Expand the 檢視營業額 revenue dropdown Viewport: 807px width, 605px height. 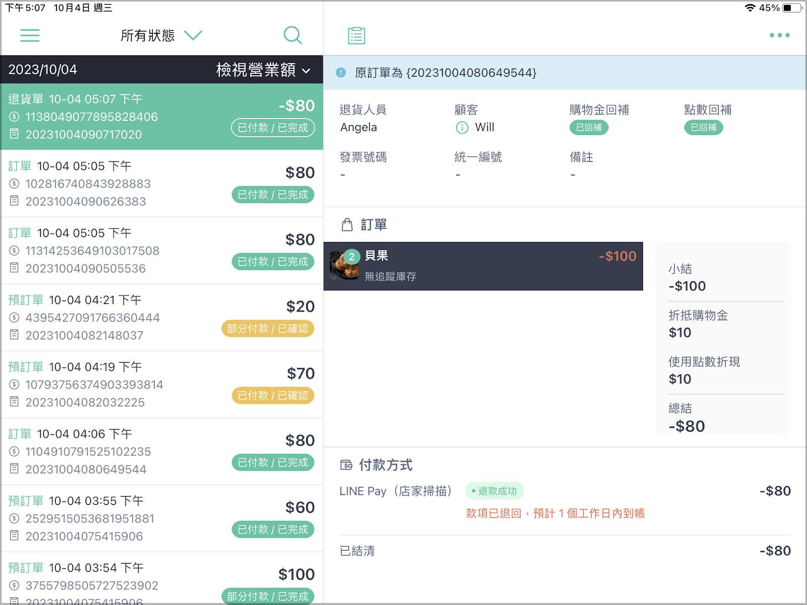tap(263, 70)
